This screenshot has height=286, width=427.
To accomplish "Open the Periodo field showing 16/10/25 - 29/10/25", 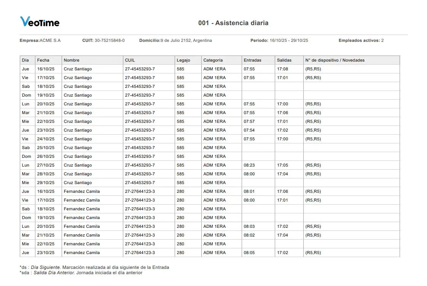I will tap(289, 40).
